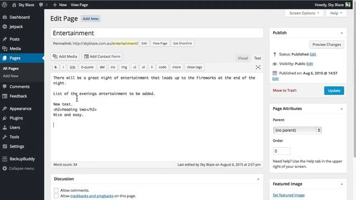This screenshot has height=200, width=356.
Task: Edit the Published on date
Action: click(275, 79)
